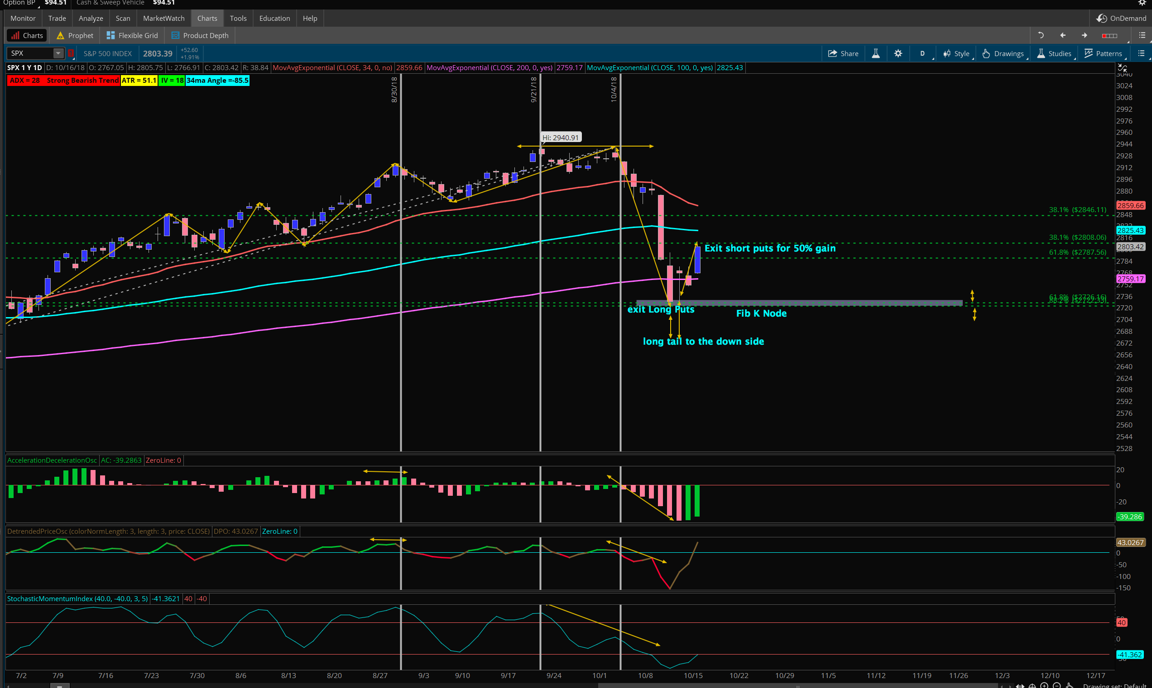
Task: Open the Flexible Grid subtab
Action: pos(132,35)
